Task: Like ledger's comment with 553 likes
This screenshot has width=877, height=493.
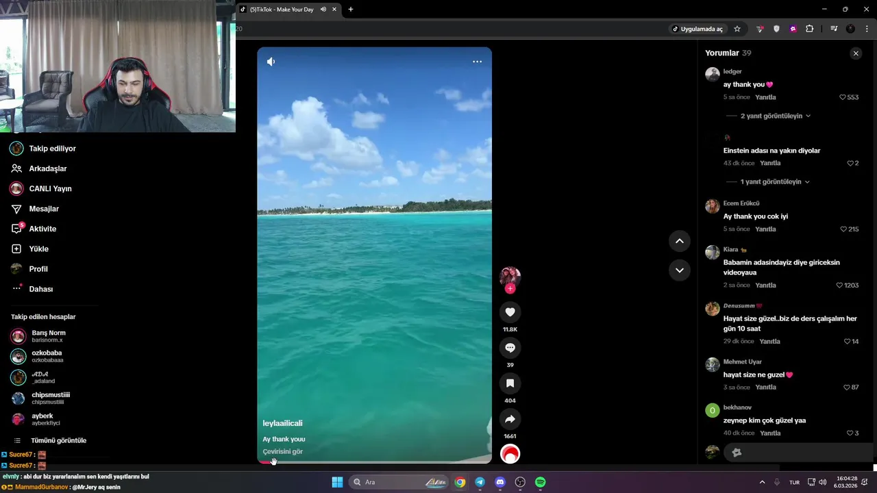Action: click(843, 97)
